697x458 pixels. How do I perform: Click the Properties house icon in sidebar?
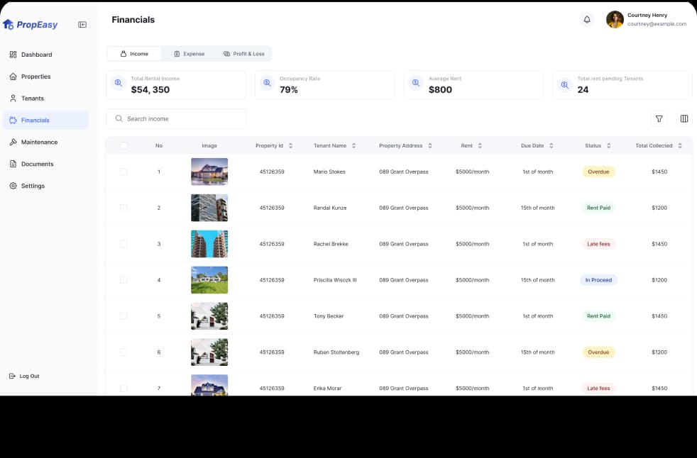13,77
